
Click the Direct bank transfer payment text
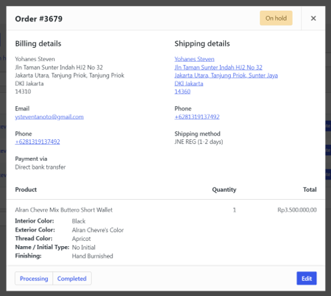(x=40, y=167)
